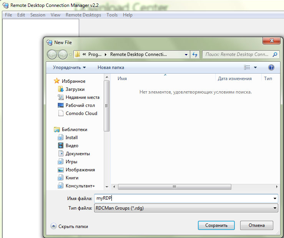284x238 pixels.
Task: Sort by the Тип column header
Action: click(x=268, y=78)
